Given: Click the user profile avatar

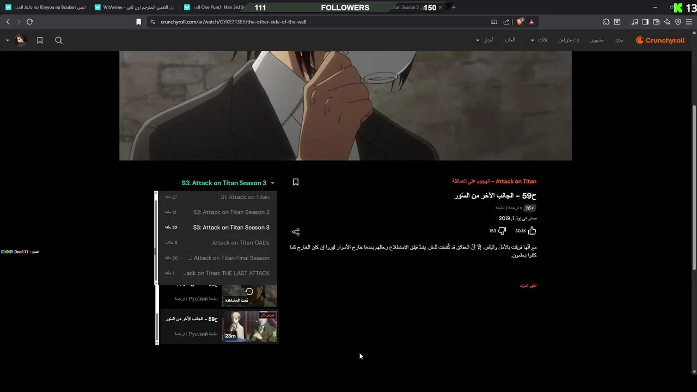Looking at the screenshot, I should click(x=21, y=40).
